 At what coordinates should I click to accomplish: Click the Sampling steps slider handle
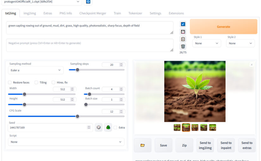point(78,70)
